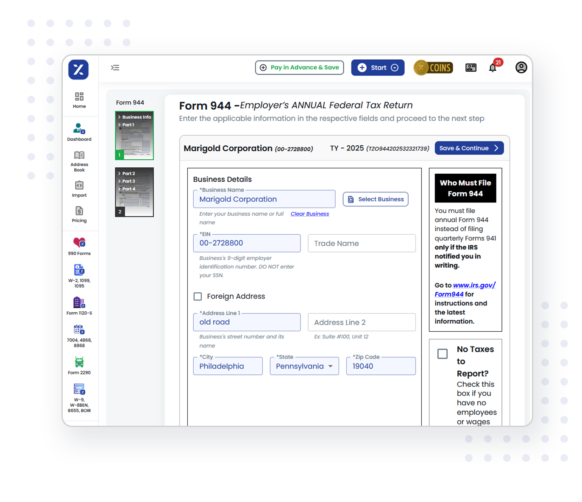The image size is (582, 502).
Task: Click the Trade Name input field
Action: pyautogui.click(x=361, y=243)
